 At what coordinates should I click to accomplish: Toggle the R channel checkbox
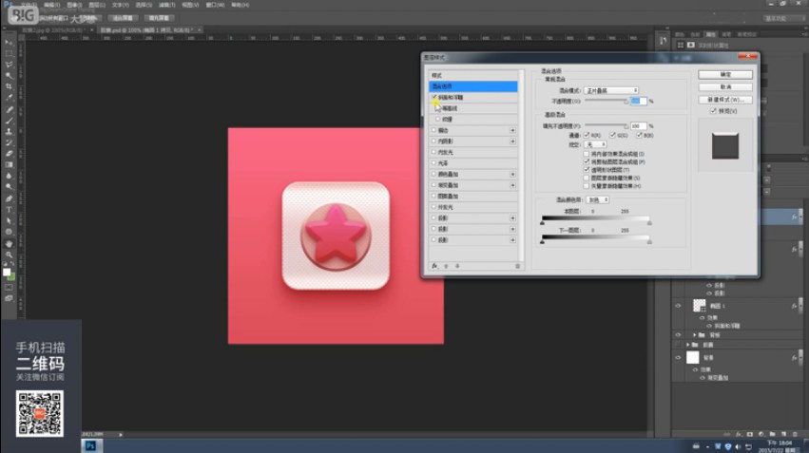point(587,135)
